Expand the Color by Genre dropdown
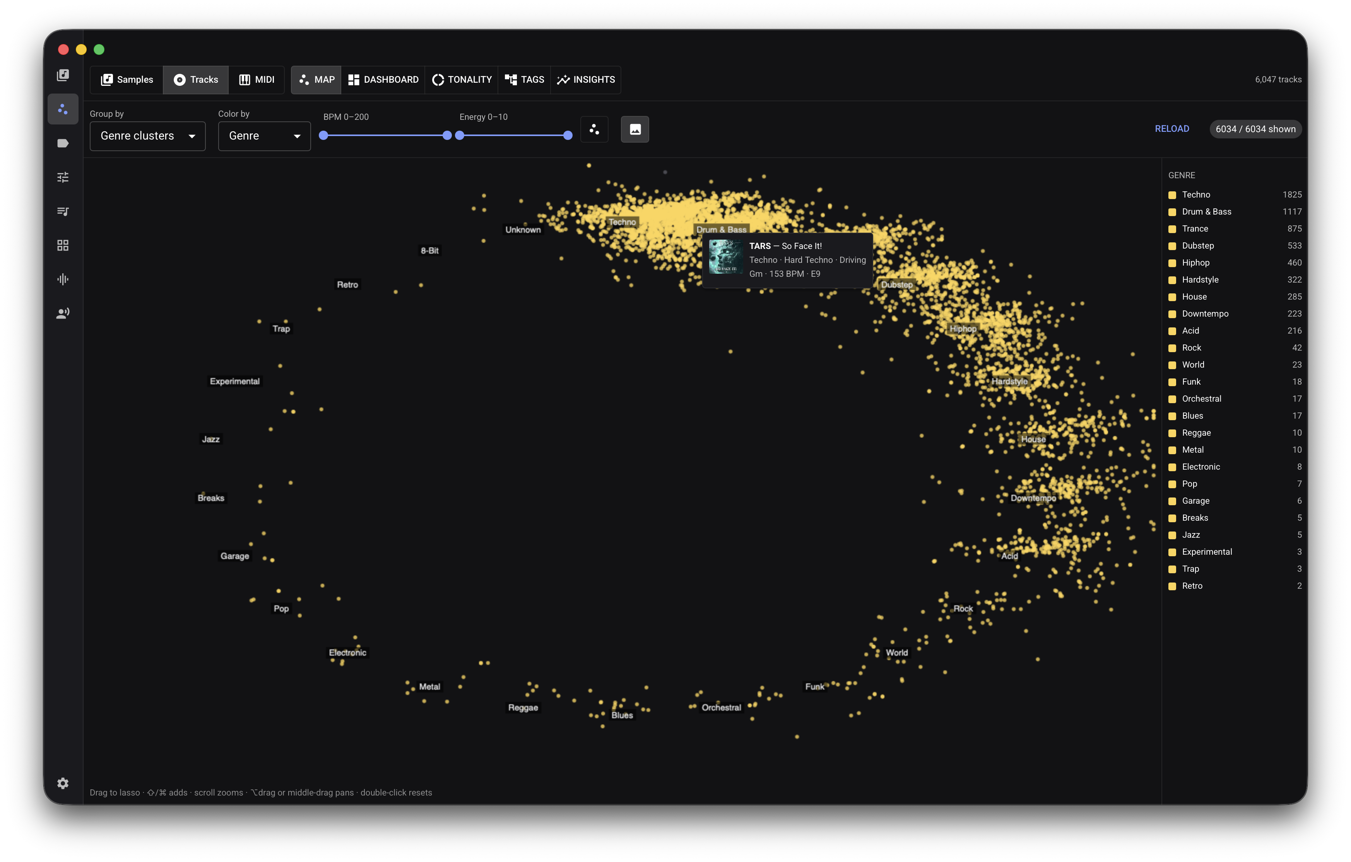The image size is (1351, 862). [x=264, y=136]
